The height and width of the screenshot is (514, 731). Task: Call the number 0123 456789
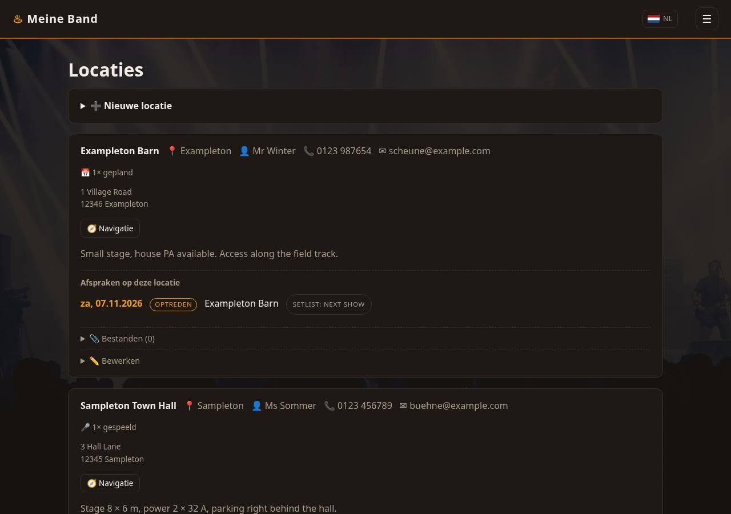[x=364, y=405]
